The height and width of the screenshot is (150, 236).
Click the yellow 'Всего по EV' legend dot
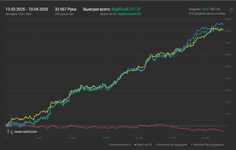point(135,145)
